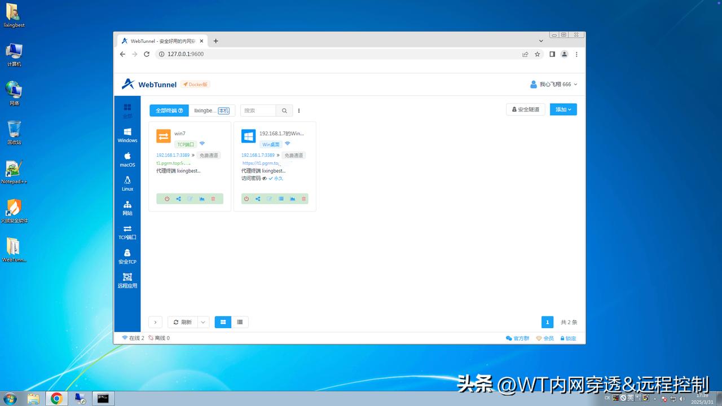Open the TCP端口 sidebar category
Screen dimensions: 722x406
point(127,232)
